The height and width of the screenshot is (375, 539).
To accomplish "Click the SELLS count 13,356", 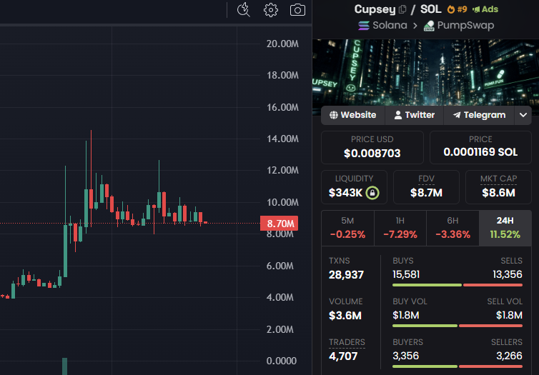I will click(508, 274).
